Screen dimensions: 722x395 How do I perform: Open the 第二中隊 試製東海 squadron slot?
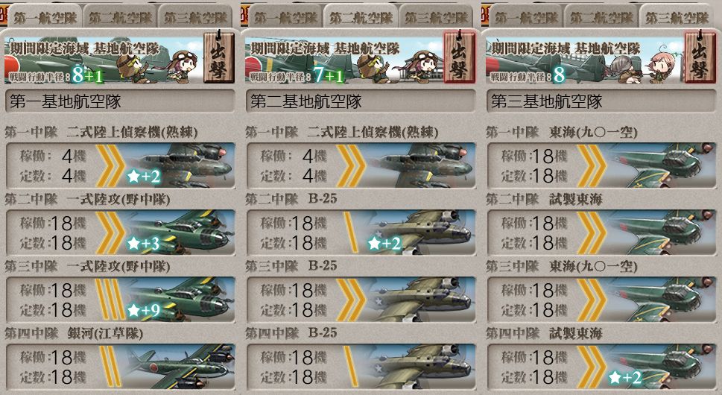tap(602, 233)
